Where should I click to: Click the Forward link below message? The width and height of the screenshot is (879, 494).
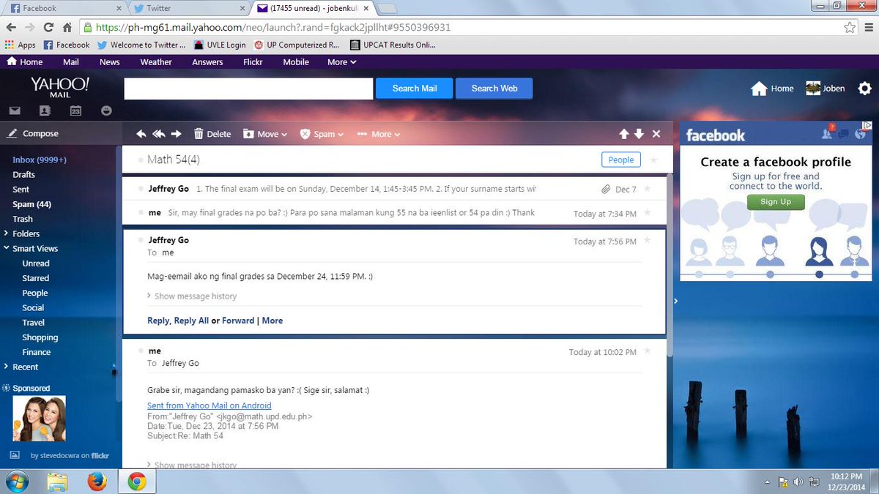coord(238,321)
